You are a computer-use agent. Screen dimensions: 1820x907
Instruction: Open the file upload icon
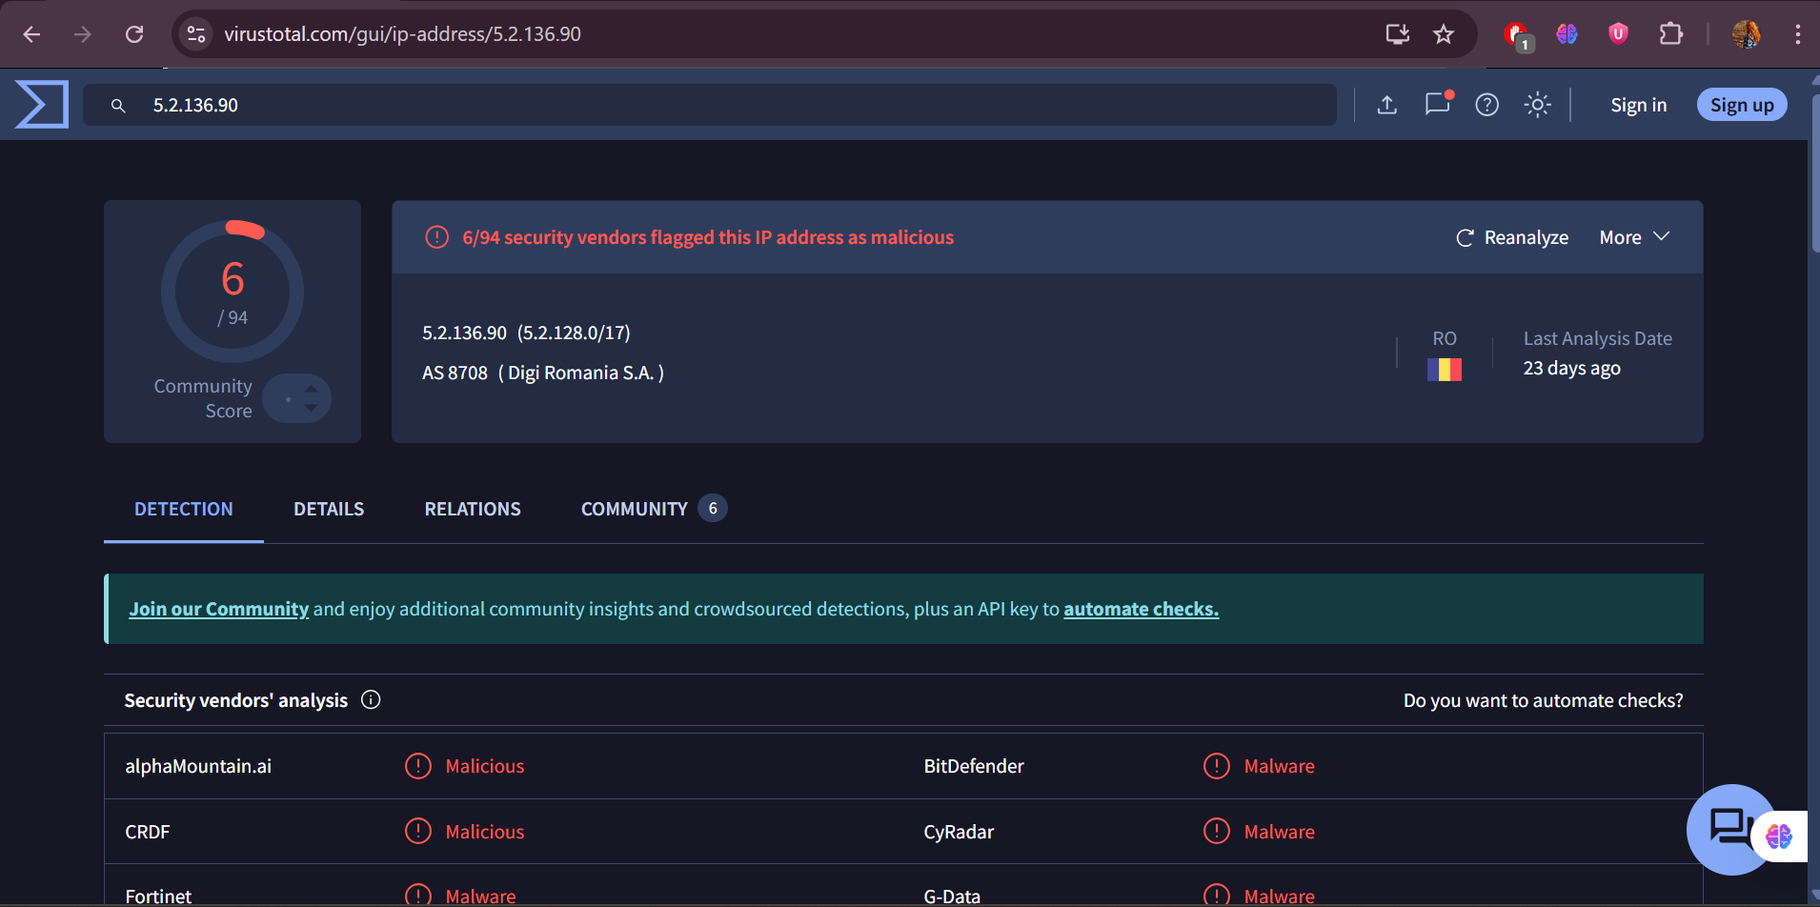1386,105
